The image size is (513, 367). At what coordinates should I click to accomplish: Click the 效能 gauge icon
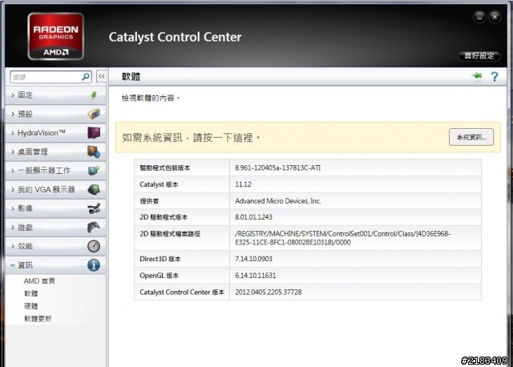tap(94, 246)
